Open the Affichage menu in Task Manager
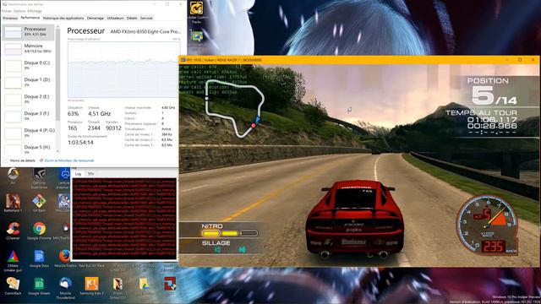Screen dimensions: 541x304 pos(34,11)
